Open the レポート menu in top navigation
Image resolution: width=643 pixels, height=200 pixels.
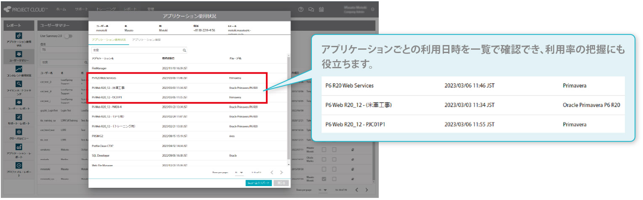130,9
